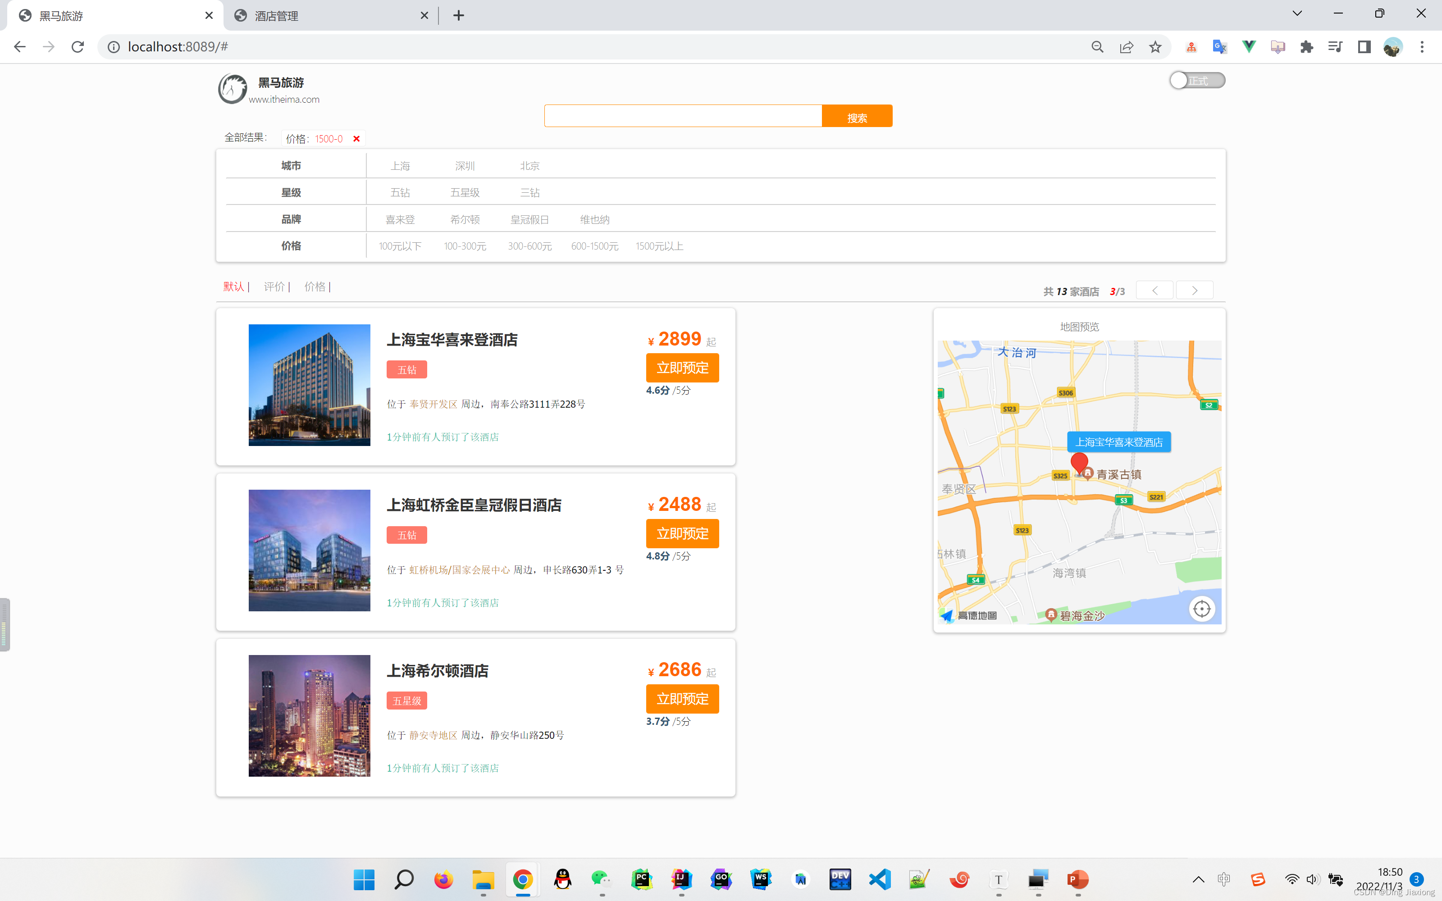Click the orange 搜索 button
This screenshot has width=1442, height=901.
(857, 116)
